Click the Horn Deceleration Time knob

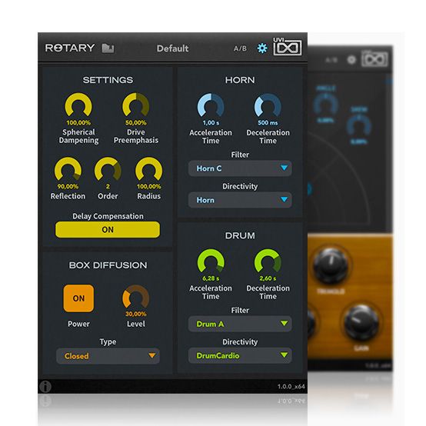[268, 106]
